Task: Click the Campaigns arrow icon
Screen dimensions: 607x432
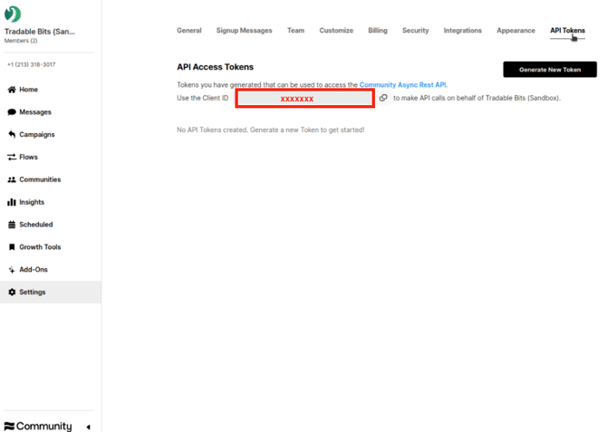Action: pos(12,134)
